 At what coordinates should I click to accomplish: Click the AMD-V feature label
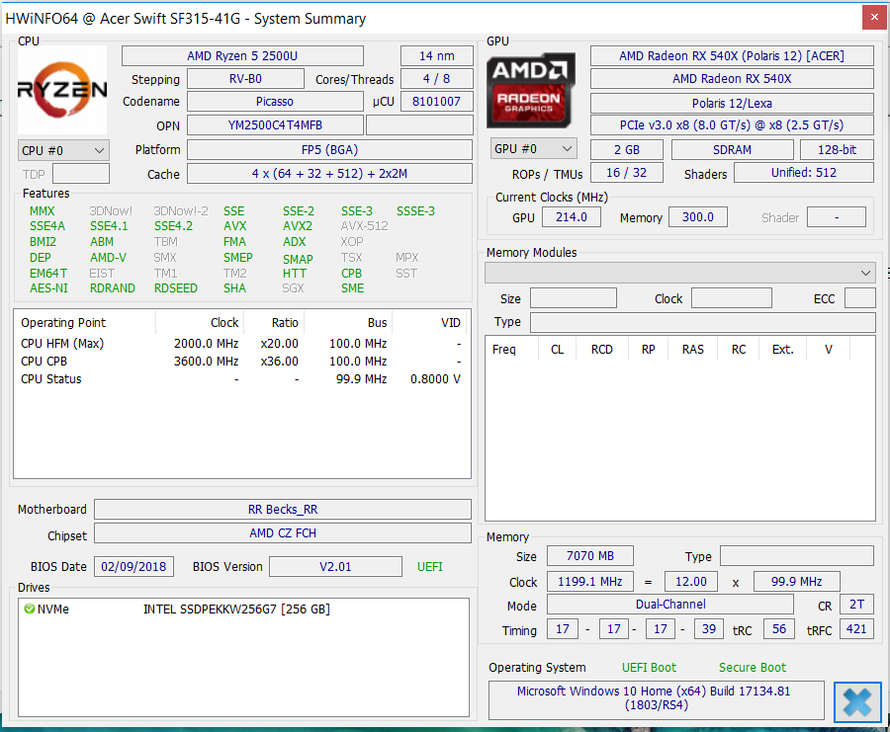click(108, 258)
